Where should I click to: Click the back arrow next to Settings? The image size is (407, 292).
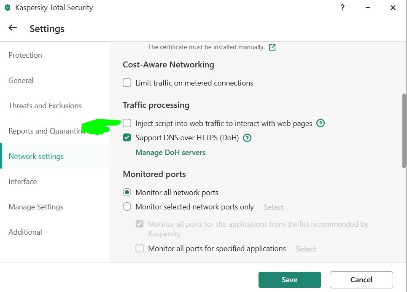[13, 28]
